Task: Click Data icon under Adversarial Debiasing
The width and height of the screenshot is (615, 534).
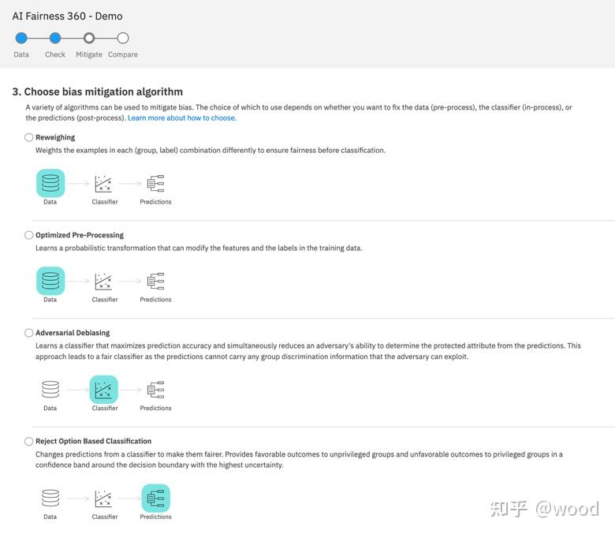Action: (x=50, y=390)
